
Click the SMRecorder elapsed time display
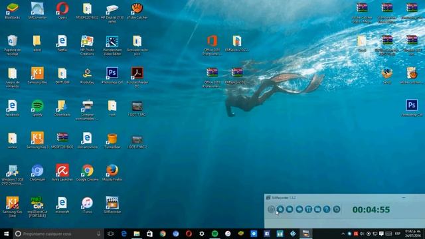[x=371, y=210]
